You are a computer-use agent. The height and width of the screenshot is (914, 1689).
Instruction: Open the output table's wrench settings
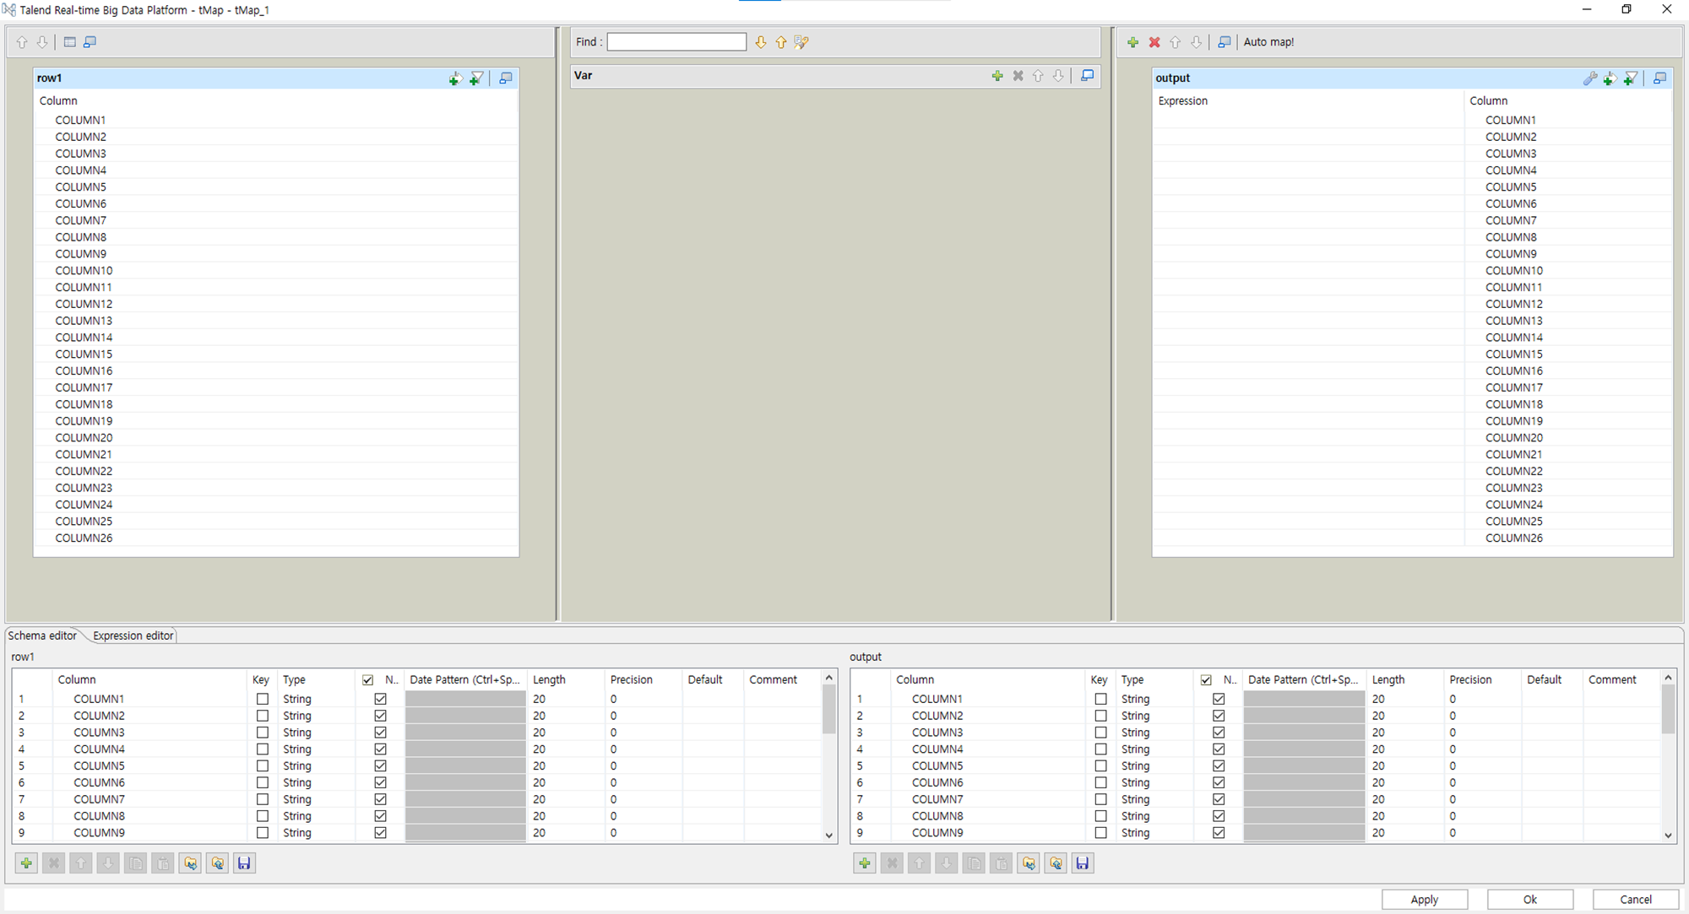(x=1589, y=78)
